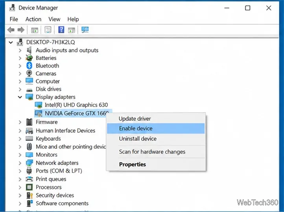This screenshot has width=284, height=212.
Task: Open the blue Help question-mark toolbar icon
Action: (61, 30)
